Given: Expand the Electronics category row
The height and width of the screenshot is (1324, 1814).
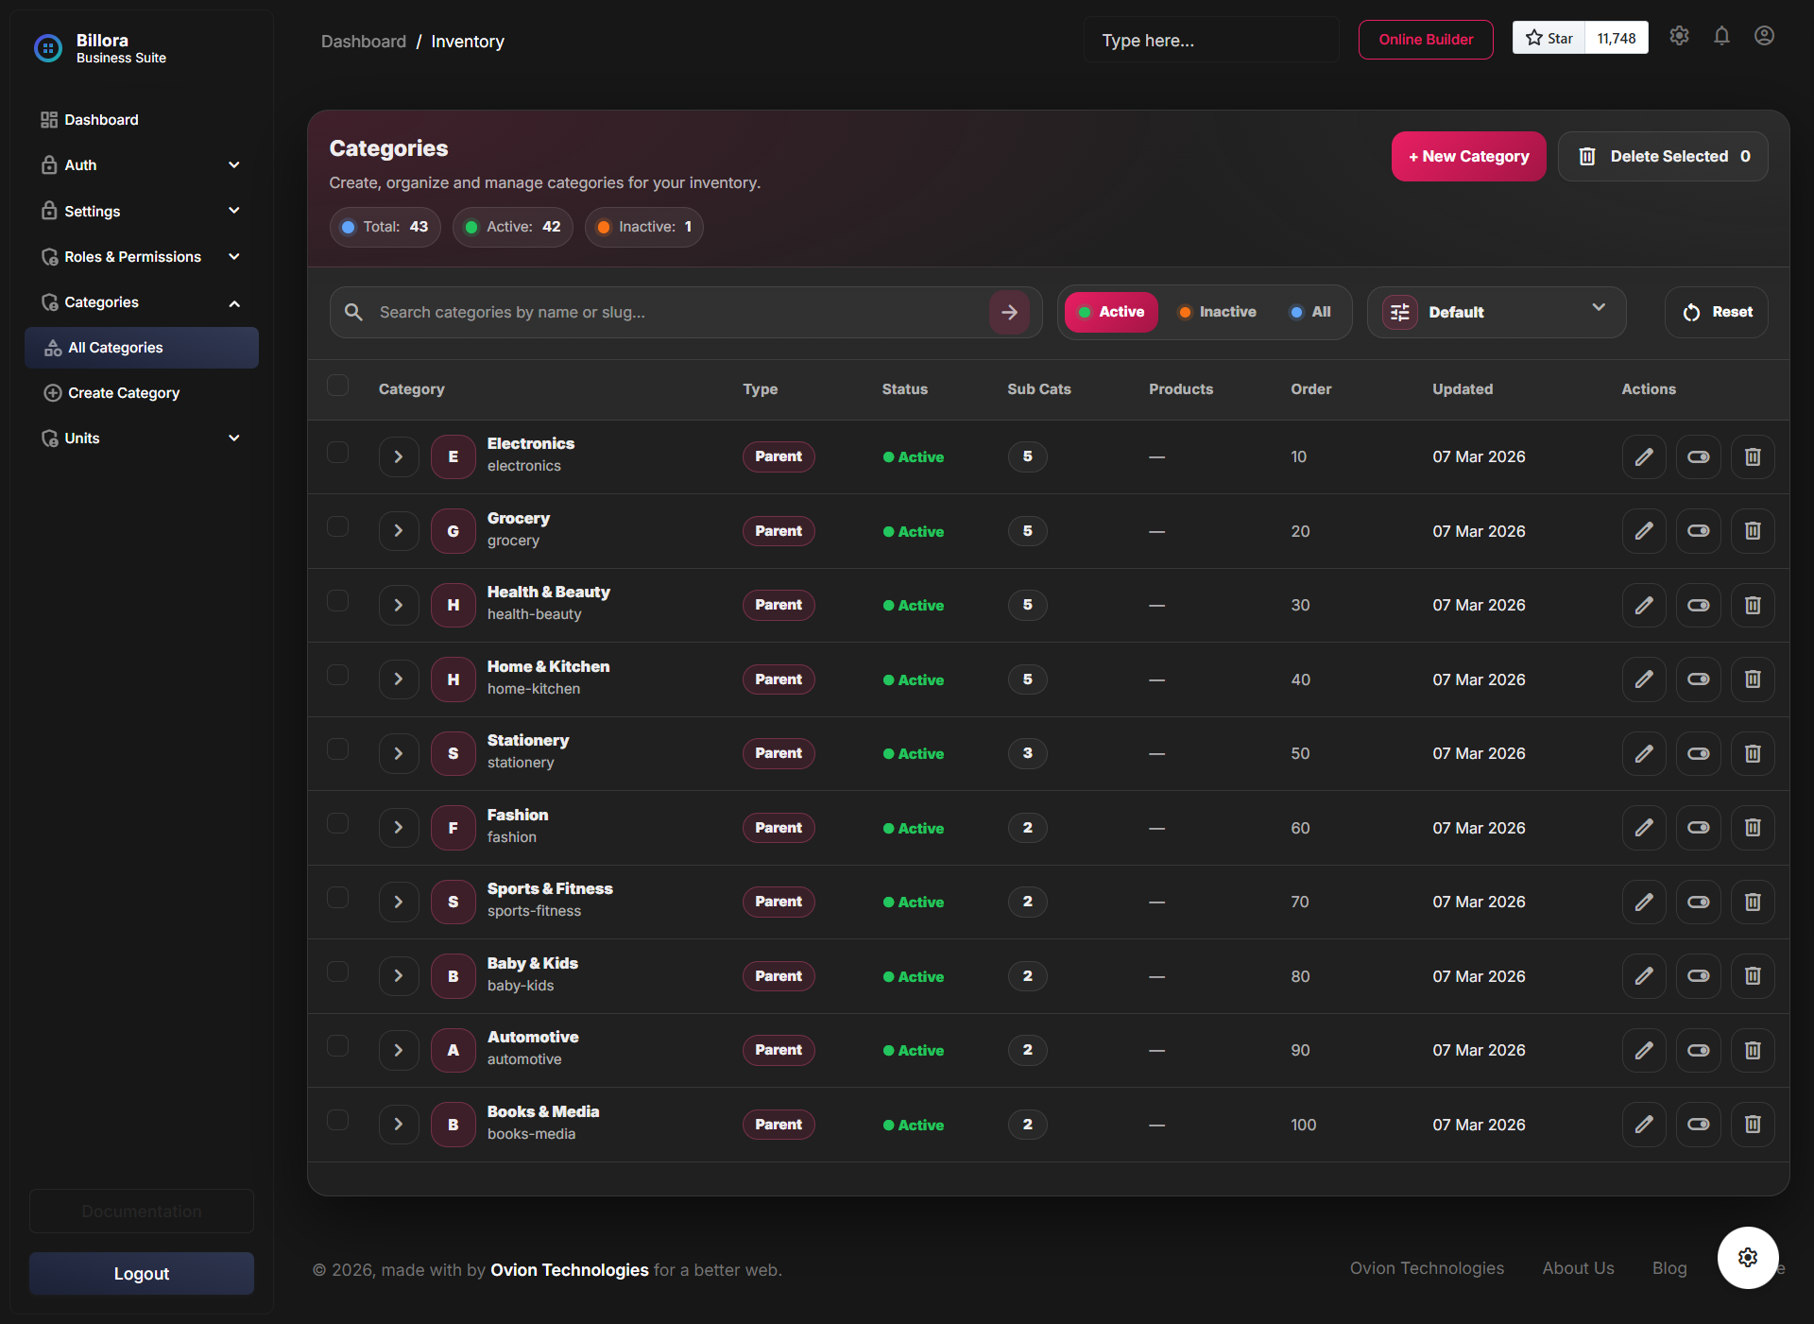Looking at the screenshot, I should click(x=398, y=456).
